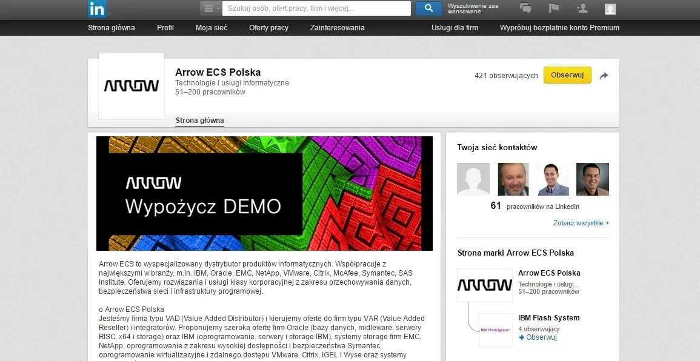Screen dimensions: 700x361
Task: Open advanced search link 'Wyszukiwanie zaawansowane'
Action: tap(473, 8)
